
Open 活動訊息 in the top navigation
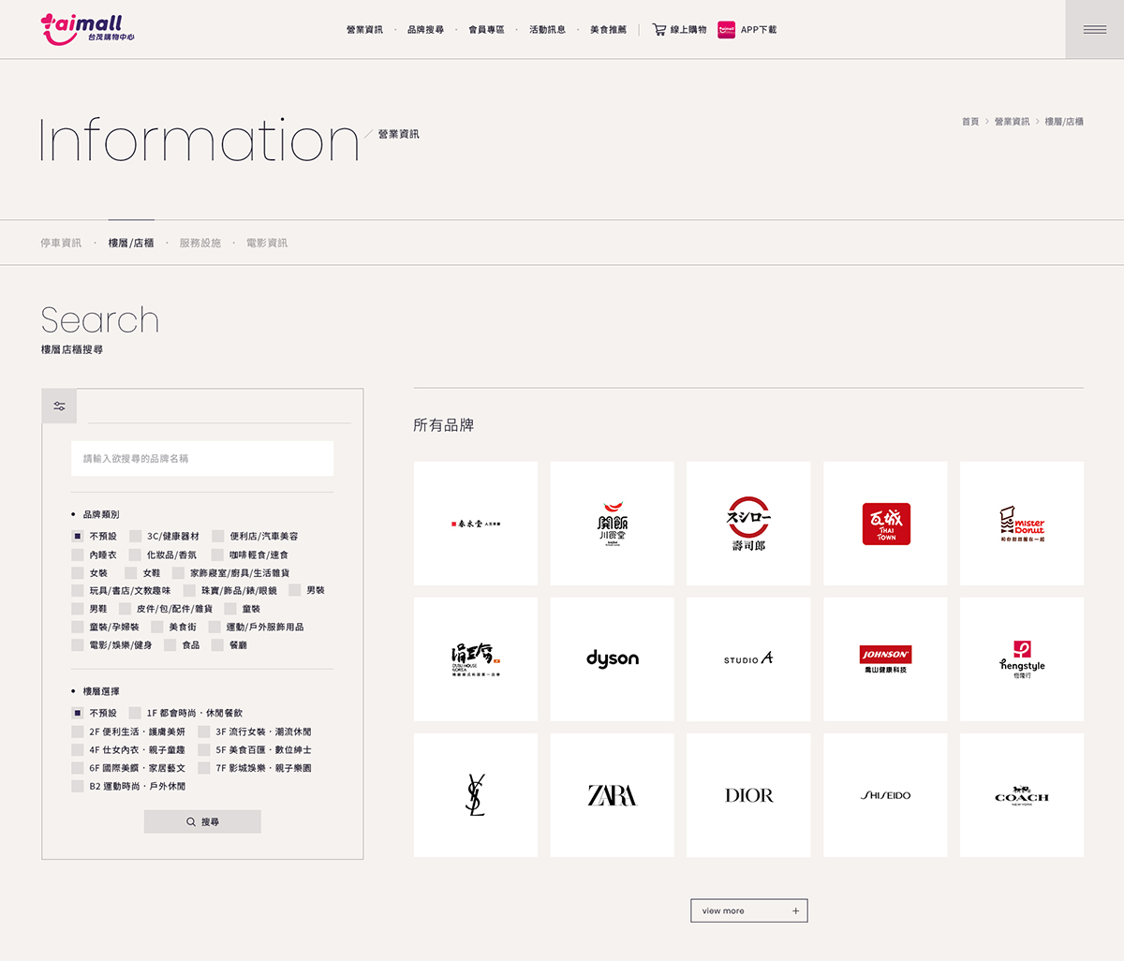(547, 30)
